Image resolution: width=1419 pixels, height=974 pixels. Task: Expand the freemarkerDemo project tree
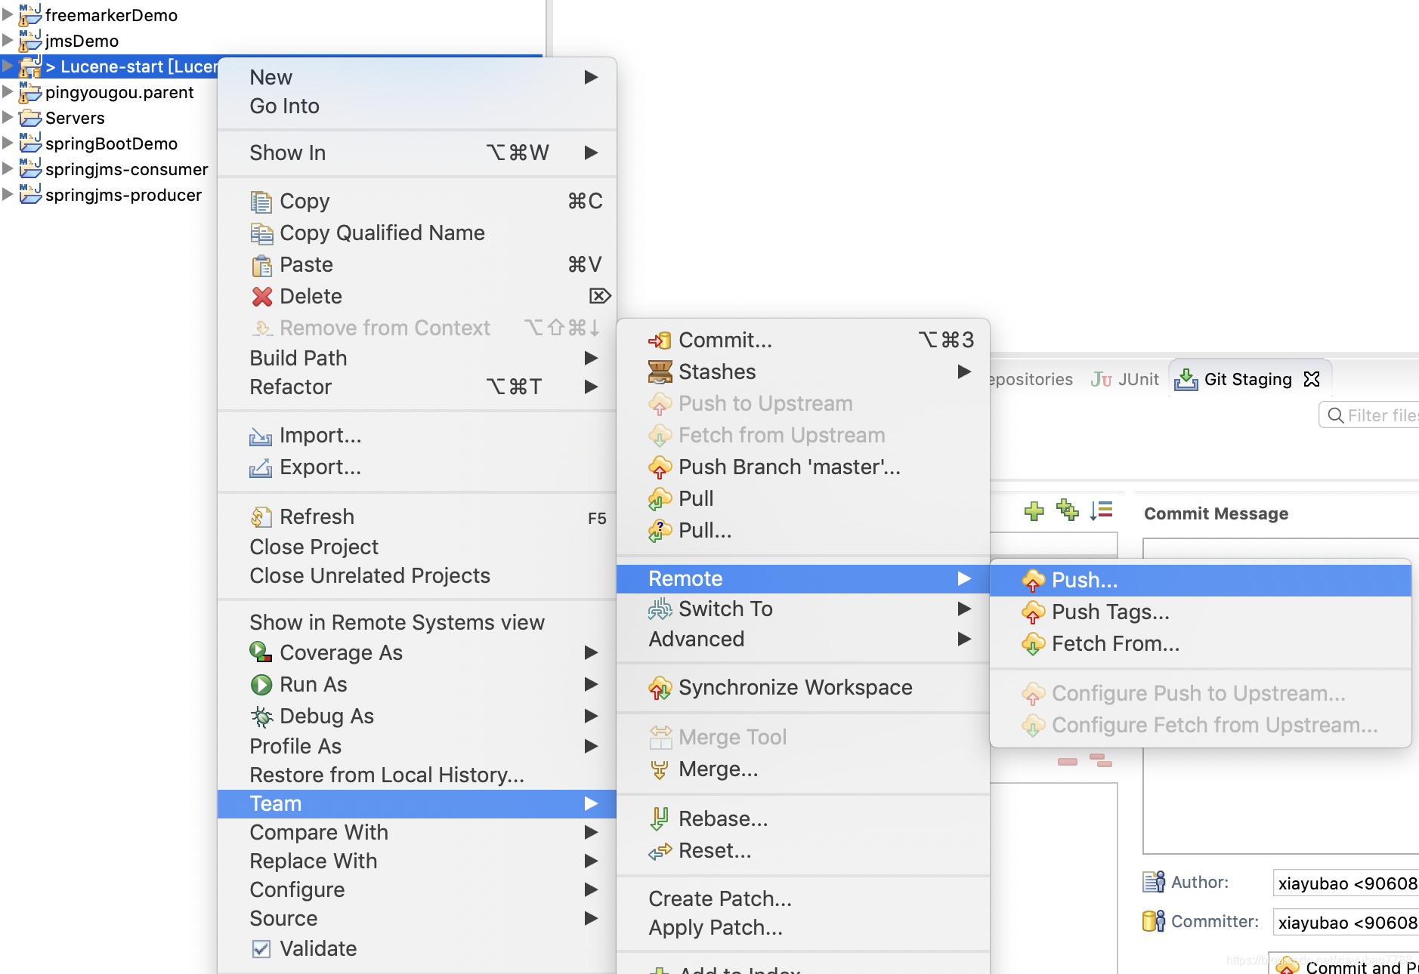(8, 14)
